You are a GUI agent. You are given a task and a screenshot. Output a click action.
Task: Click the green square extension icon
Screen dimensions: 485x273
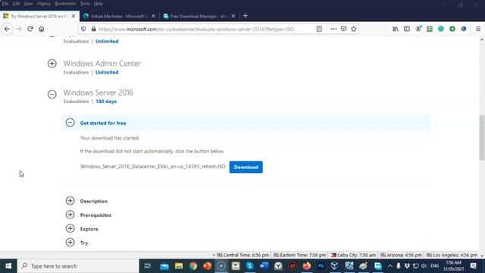coord(430,29)
